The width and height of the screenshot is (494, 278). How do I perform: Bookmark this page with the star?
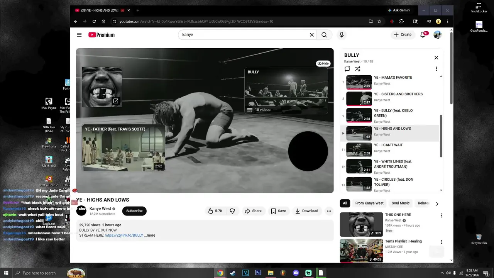[379, 21]
